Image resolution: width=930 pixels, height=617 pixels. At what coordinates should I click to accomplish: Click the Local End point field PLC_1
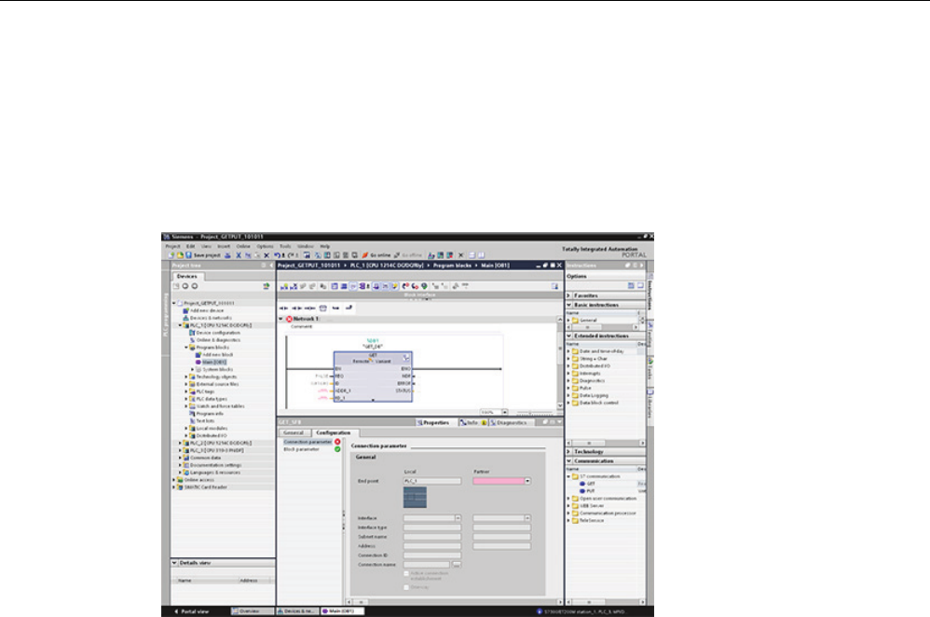tap(432, 481)
